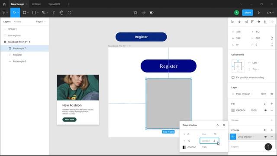Viewport: 277px width, 156px height.
Task: Open the help button
Action: pyautogui.click(x=268, y=147)
